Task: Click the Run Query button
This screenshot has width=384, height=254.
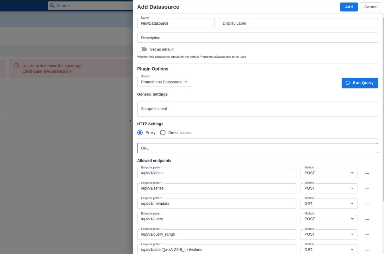Action: [x=360, y=83]
